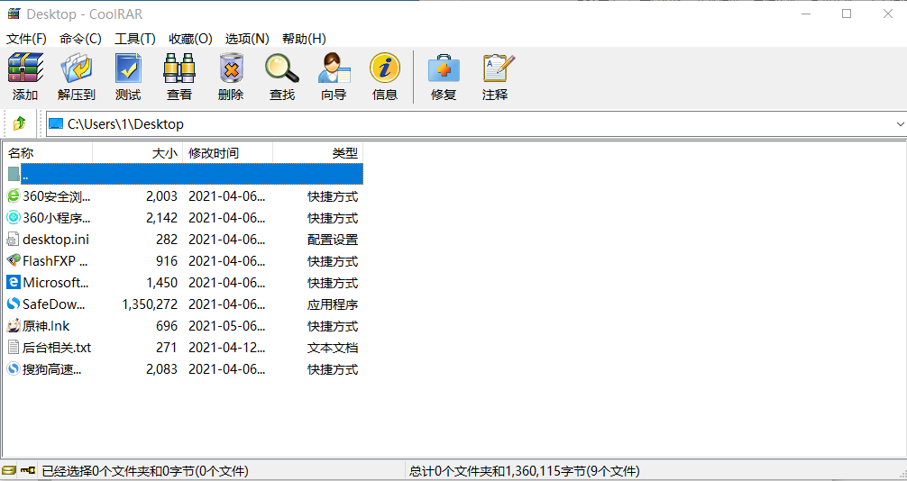
Task: Click the SafeDow... application icon
Action: (14, 304)
